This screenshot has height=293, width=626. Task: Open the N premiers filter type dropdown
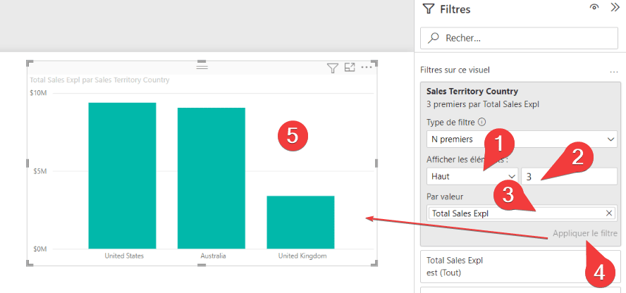[522, 139]
